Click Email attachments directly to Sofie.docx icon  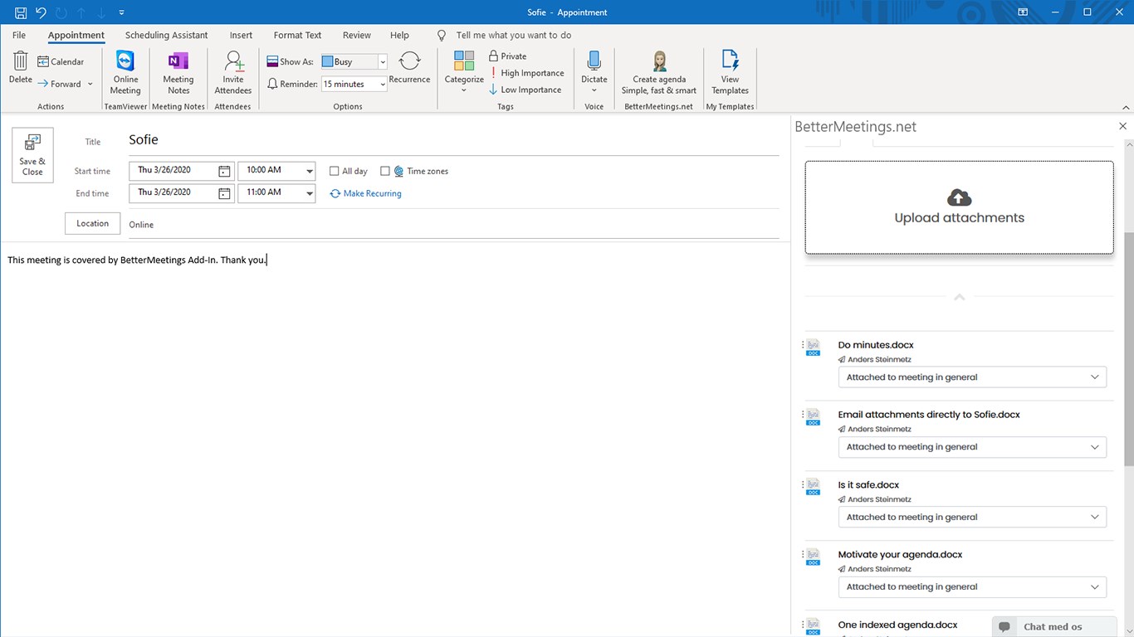point(814,417)
